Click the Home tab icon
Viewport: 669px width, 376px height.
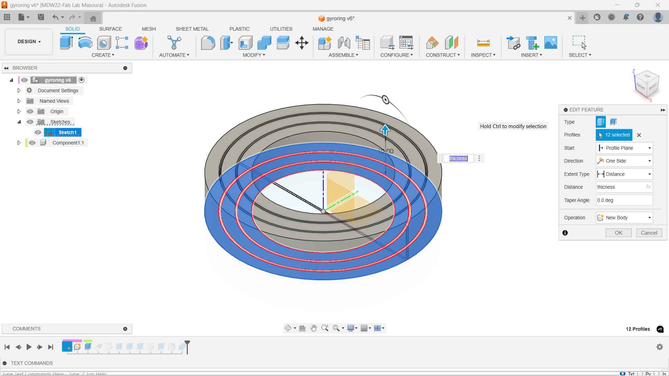click(93, 18)
